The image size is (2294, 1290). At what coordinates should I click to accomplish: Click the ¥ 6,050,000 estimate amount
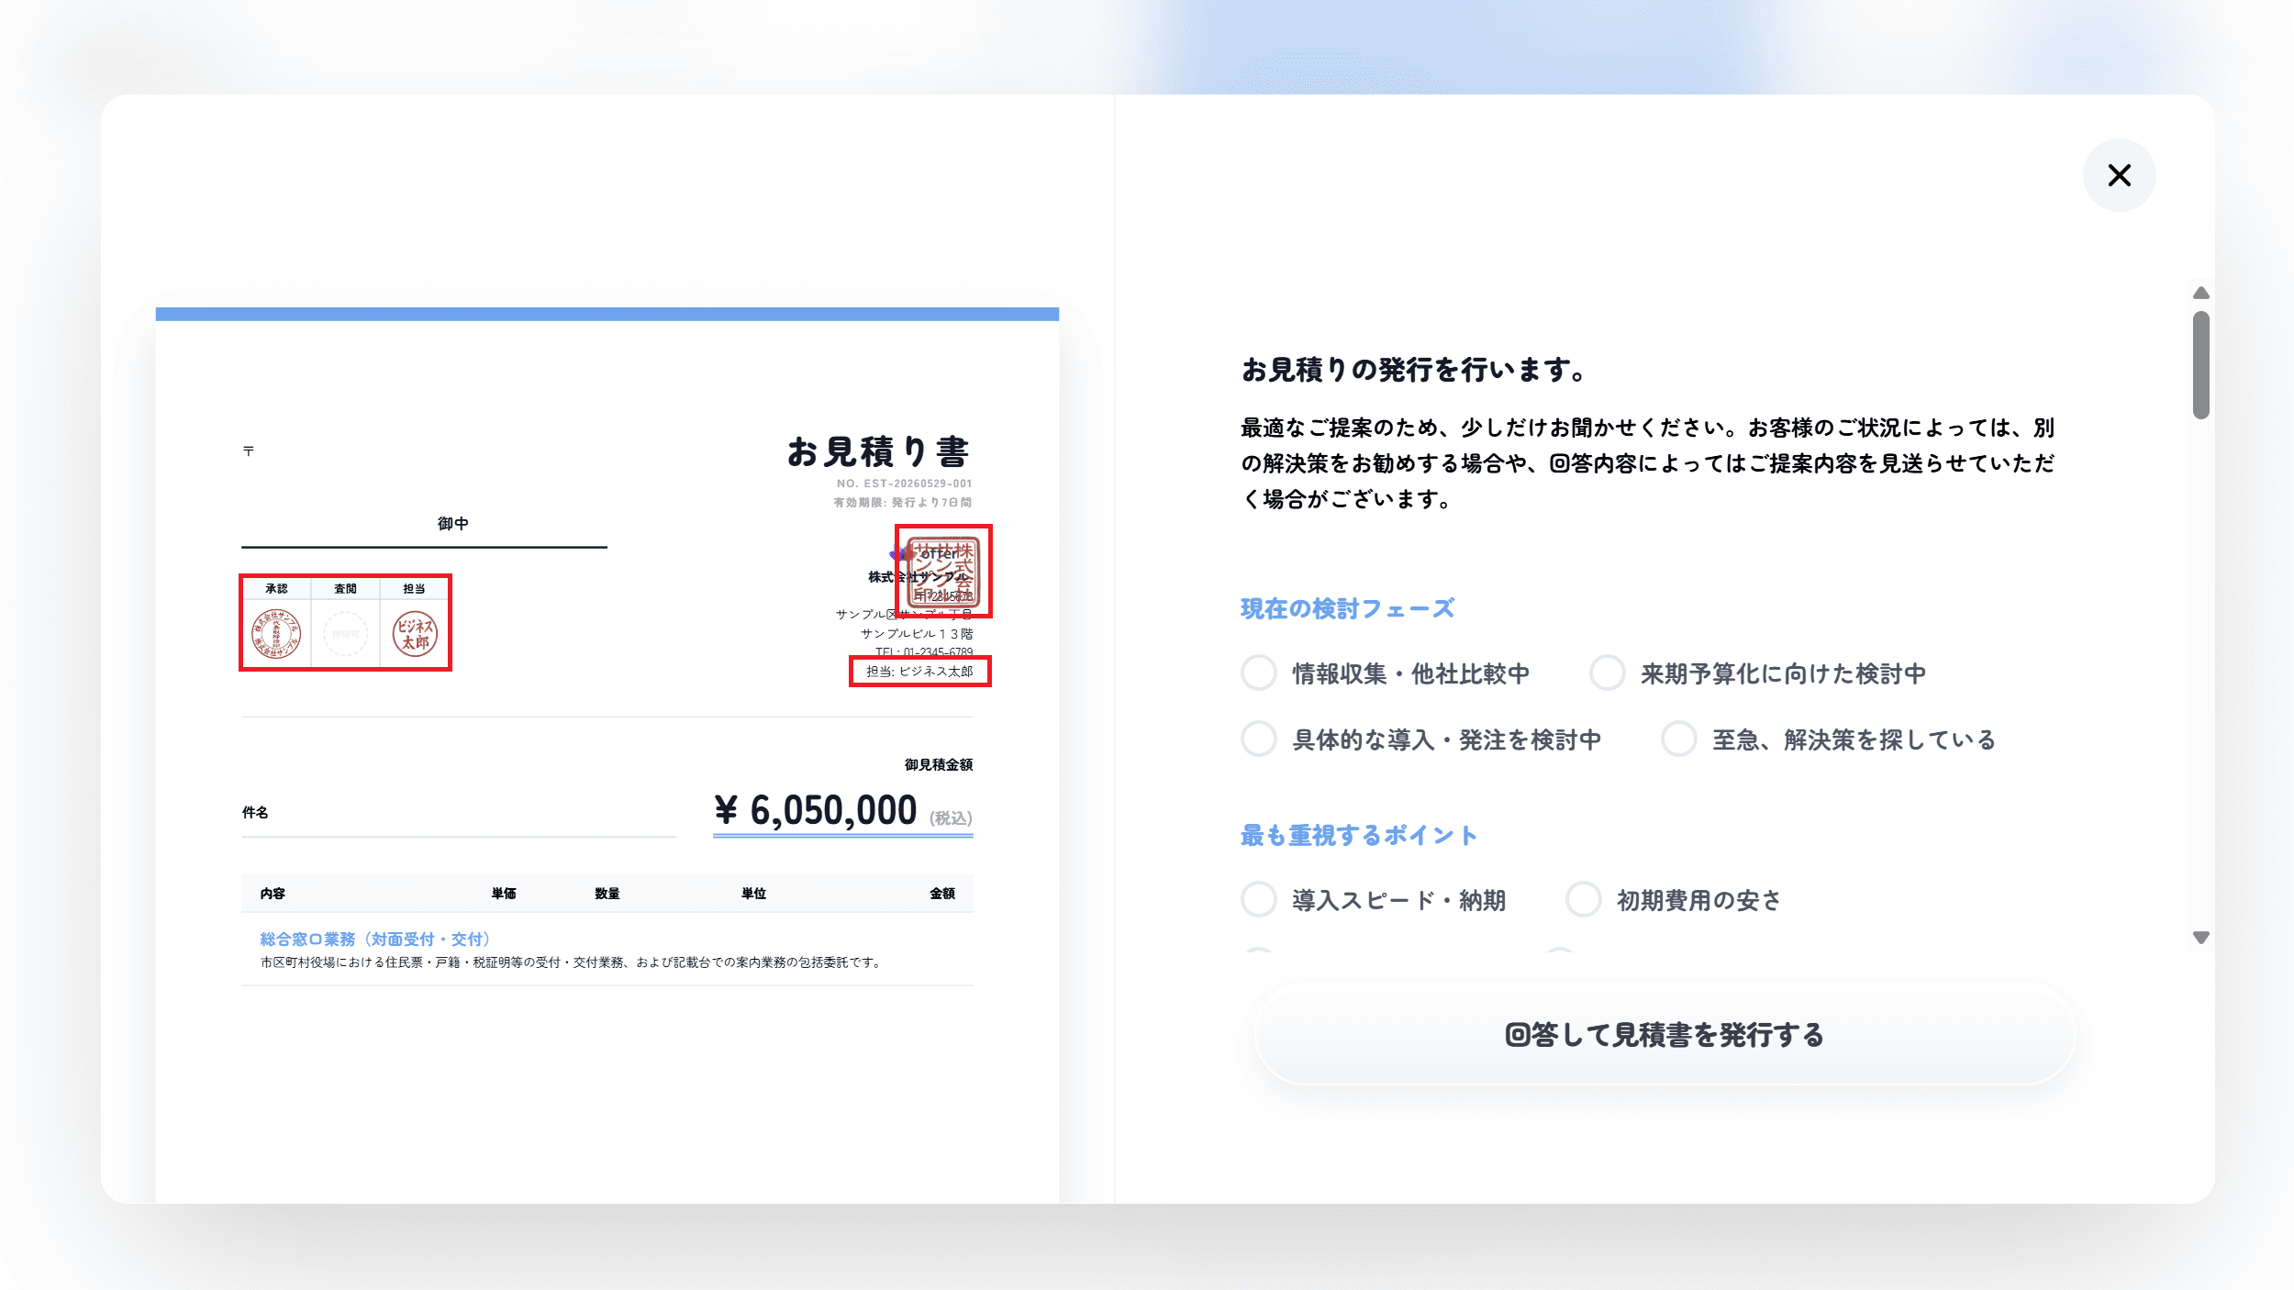(815, 810)
